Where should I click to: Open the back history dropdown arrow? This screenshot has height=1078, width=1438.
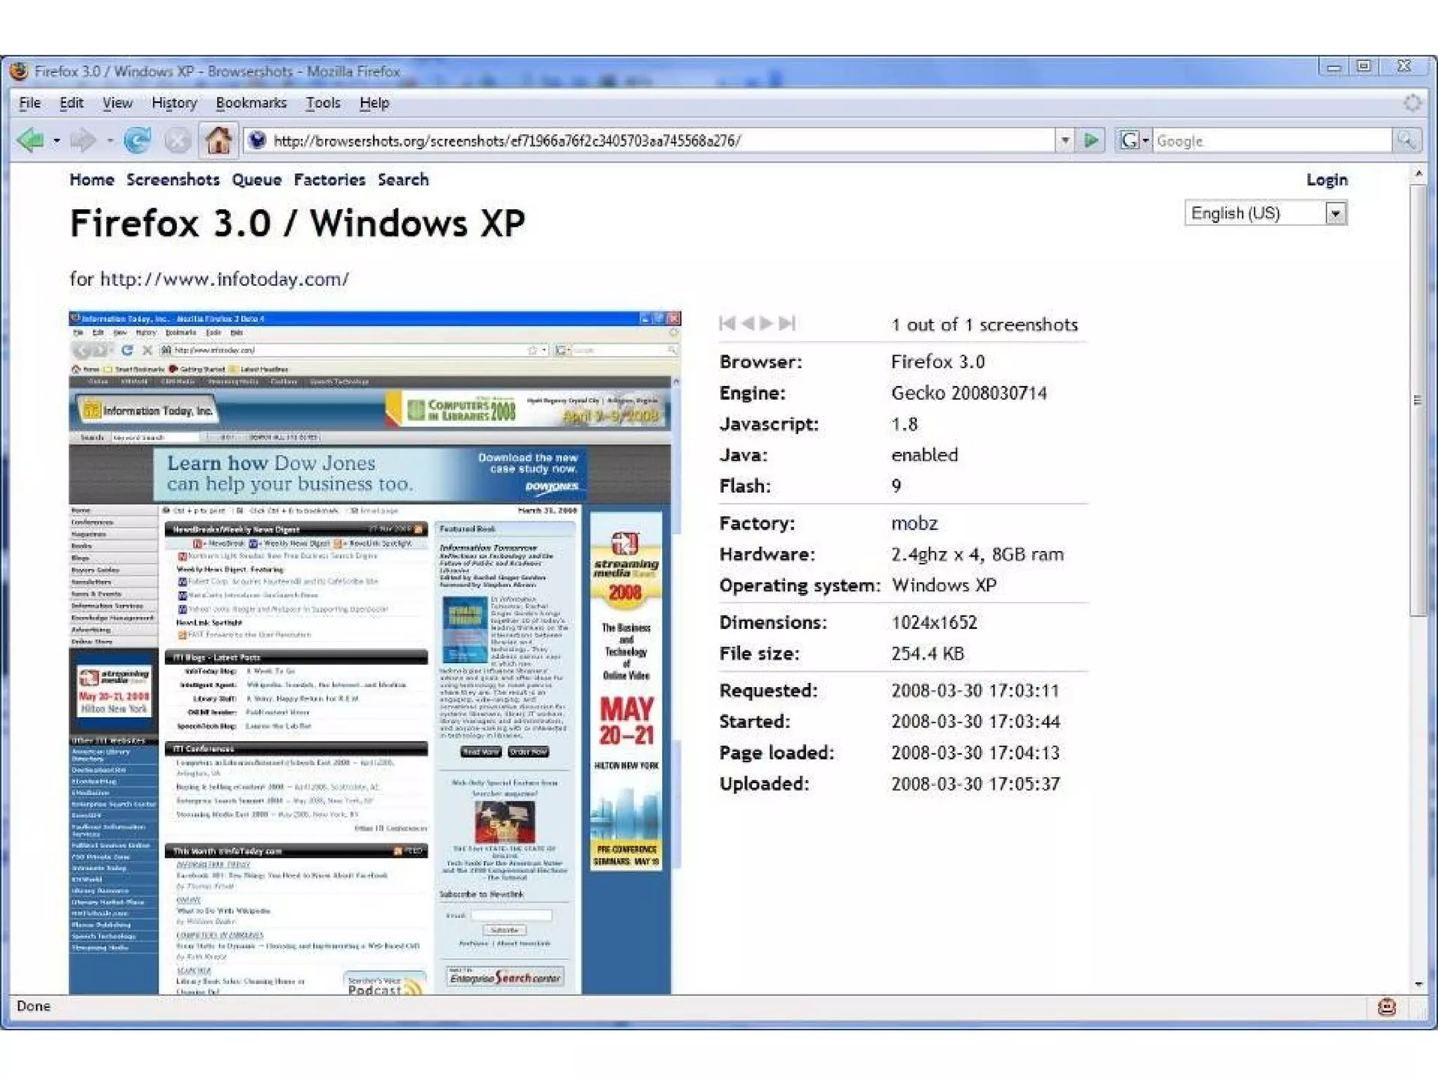click(x=57, y=140)
